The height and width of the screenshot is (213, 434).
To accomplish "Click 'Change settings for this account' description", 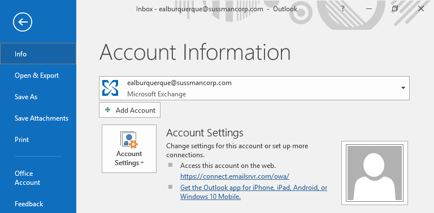I will tap(237, 150).
